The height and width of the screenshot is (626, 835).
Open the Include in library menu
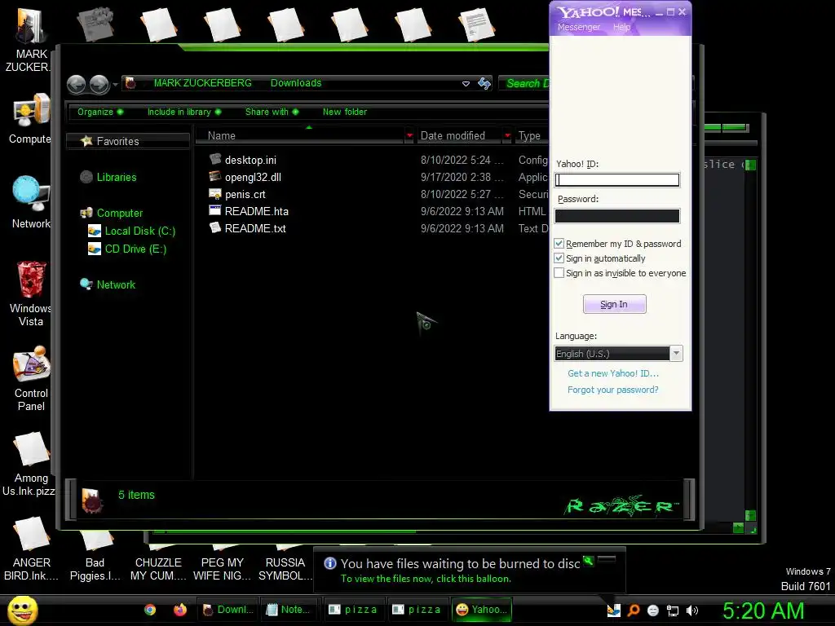pyautogui.click(x=184, y=112)
